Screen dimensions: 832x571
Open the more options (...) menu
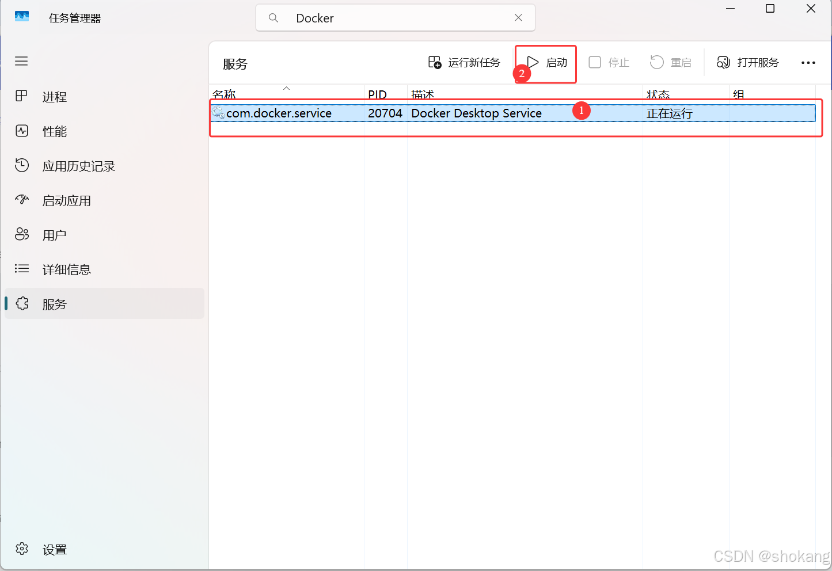pos(808,63)
